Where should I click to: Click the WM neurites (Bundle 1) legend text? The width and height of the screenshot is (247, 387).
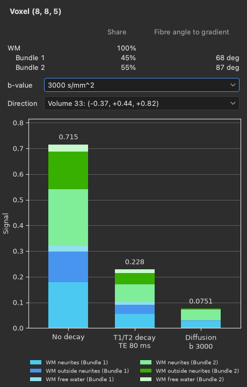coord(77,362)
